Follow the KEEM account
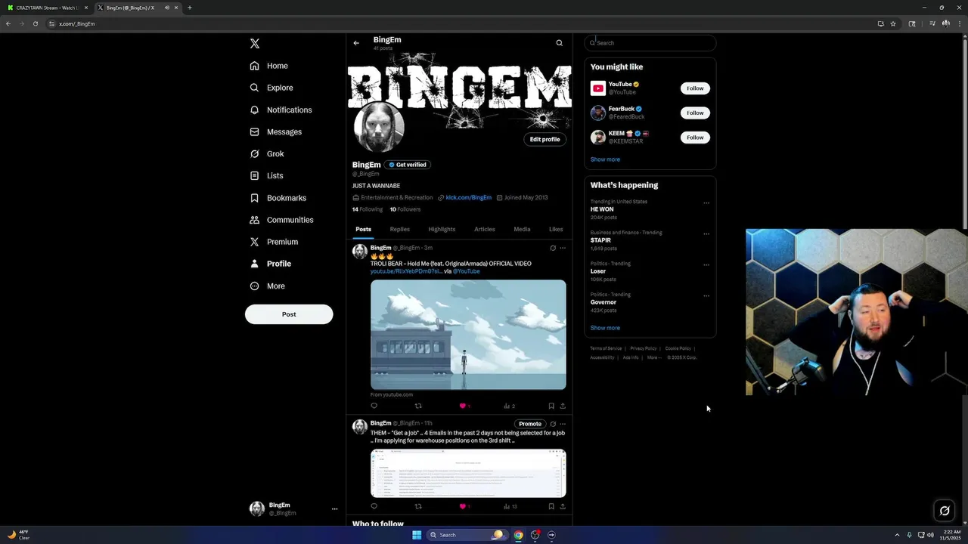Image resolution: width=968 pixels, height=544 pixels. click(x=695, y=138)
